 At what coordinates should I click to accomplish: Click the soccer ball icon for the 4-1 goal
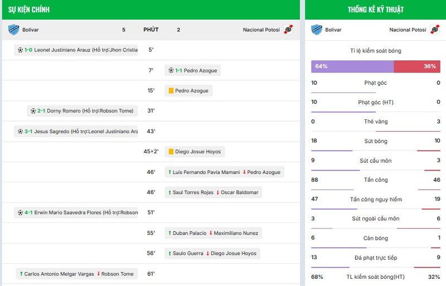click(21, 212)
